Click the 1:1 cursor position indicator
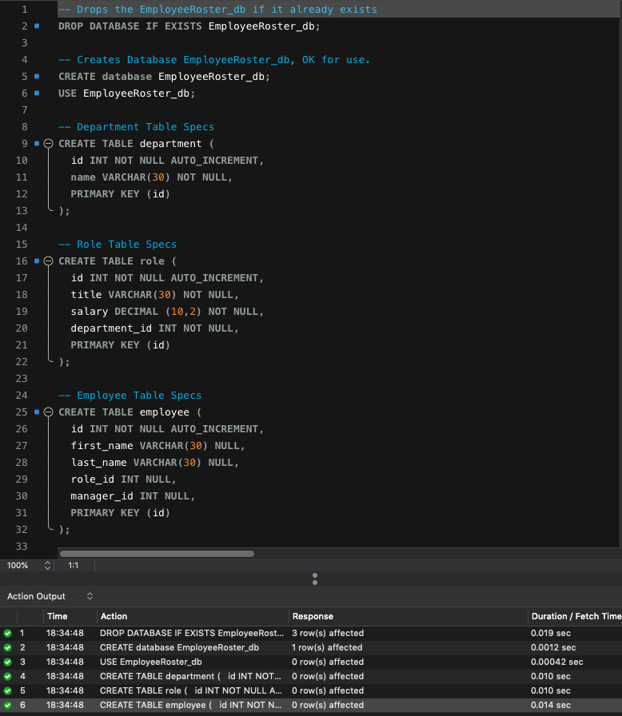 (x=73, y=565)
